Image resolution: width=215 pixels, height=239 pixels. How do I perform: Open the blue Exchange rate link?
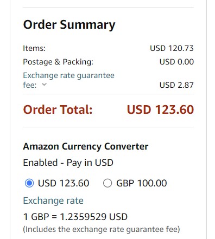coord(53,201)
